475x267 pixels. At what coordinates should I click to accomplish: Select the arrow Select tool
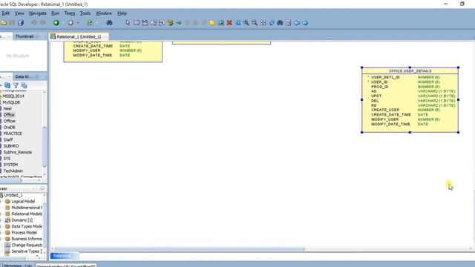coord(128,23)
